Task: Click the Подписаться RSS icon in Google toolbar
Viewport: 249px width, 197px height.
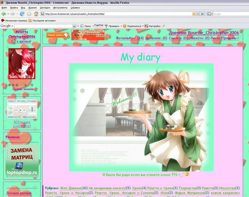Action: click(x=125, y=26)
